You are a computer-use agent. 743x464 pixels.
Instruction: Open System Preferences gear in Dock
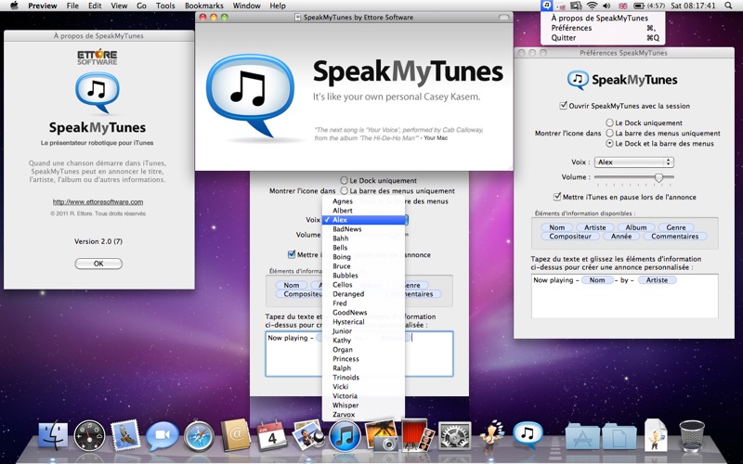[x=454, y=435]
